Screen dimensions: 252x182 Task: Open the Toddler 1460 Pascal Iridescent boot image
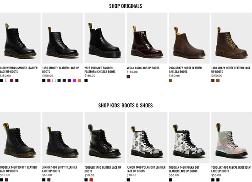tap(231, 138)
